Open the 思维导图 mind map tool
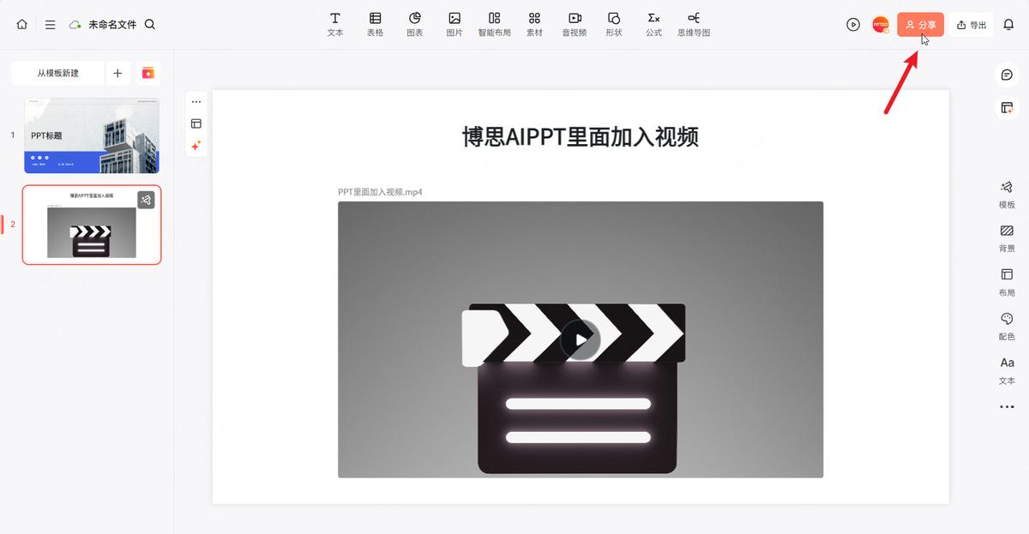 (693, 23)
